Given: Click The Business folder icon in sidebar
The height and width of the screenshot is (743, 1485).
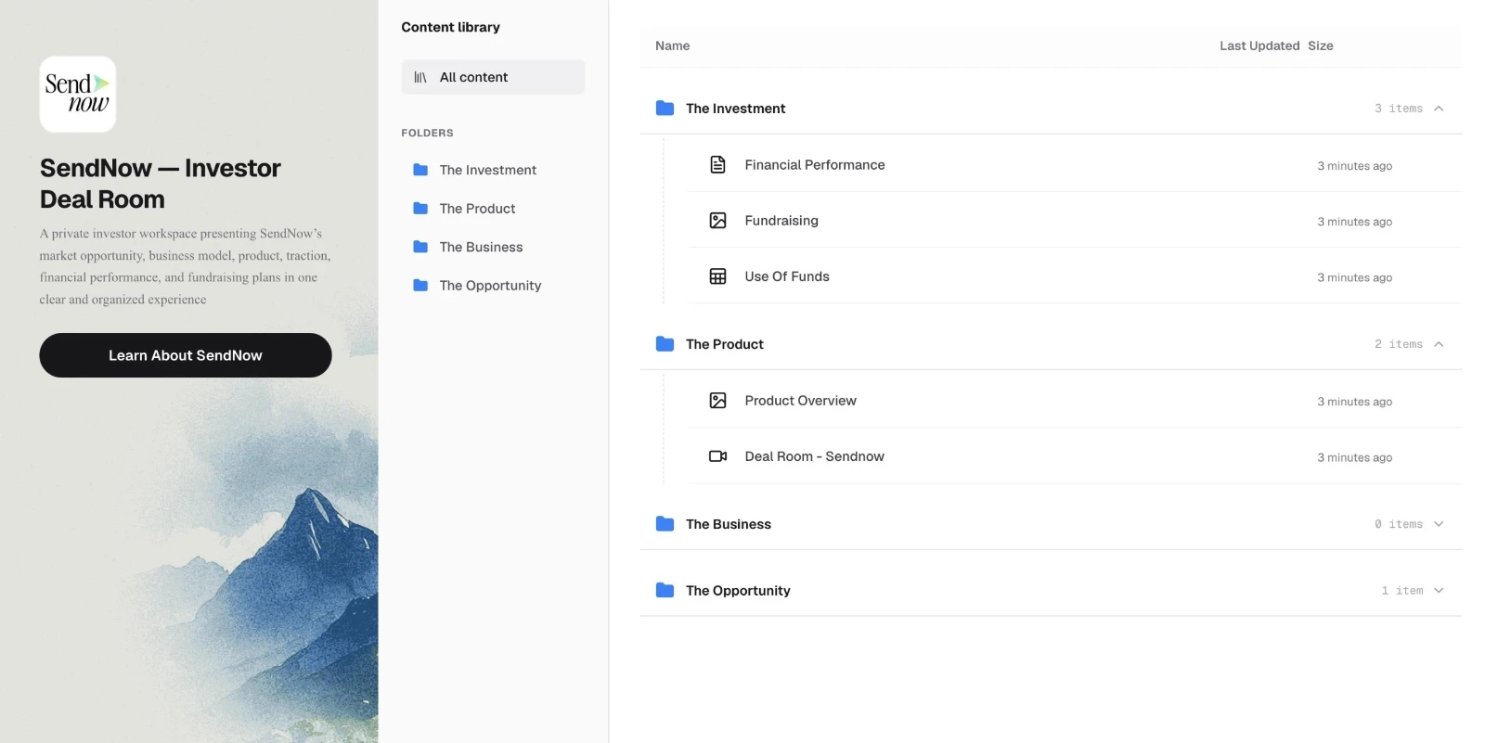Looking at the screenshot, I should (x=420, y=247).
